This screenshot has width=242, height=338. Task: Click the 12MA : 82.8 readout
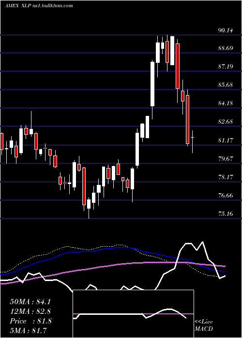click(x=30, y=311)
